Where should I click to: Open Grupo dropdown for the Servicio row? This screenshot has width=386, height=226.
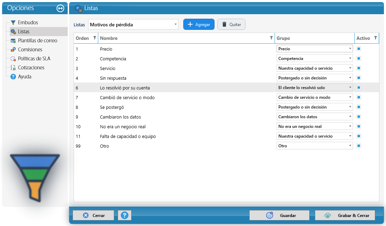[314, 68]
